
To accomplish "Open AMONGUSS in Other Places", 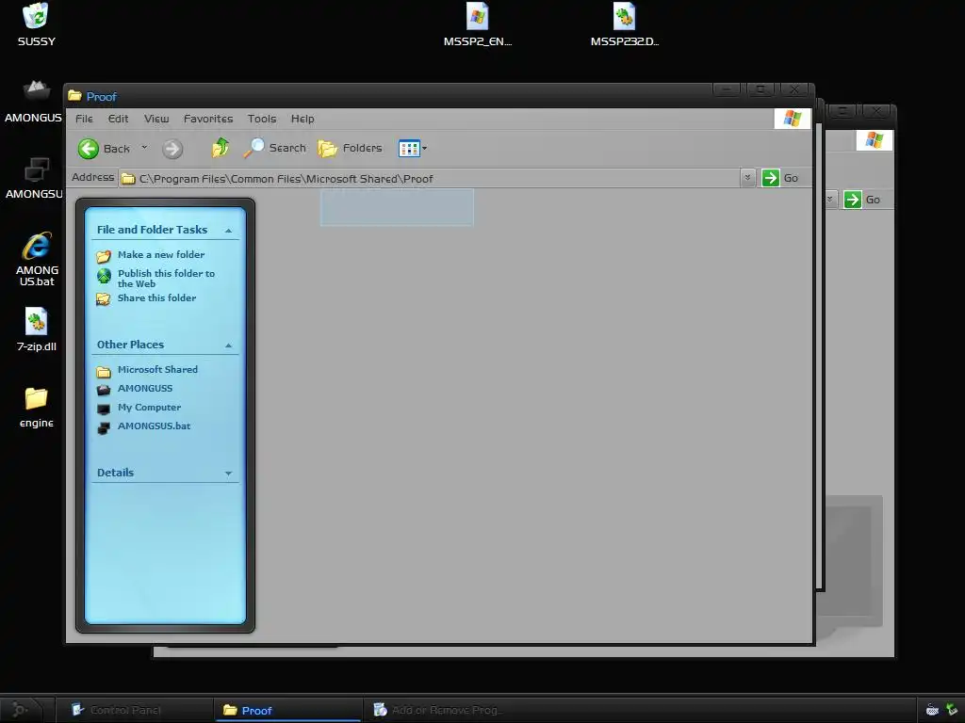I will [145, 389].
